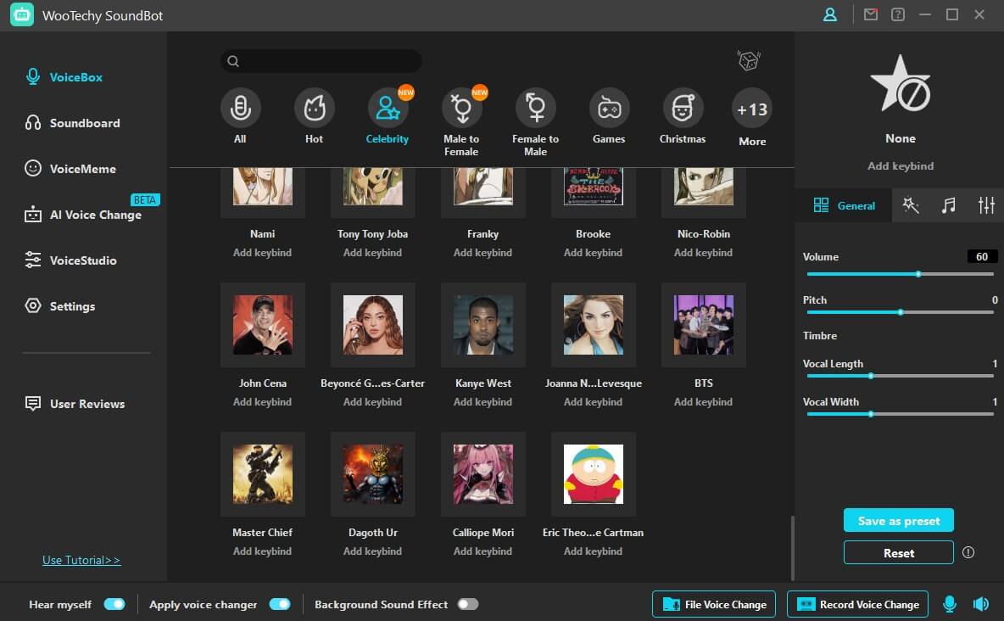Open the Games voice category
The width and height of the screenshot is (1004, 621).
(609, 109)
